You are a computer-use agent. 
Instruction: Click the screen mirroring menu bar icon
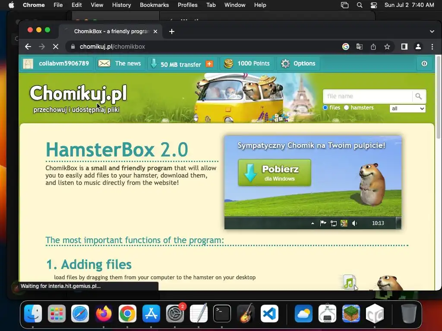click(344, 5)
